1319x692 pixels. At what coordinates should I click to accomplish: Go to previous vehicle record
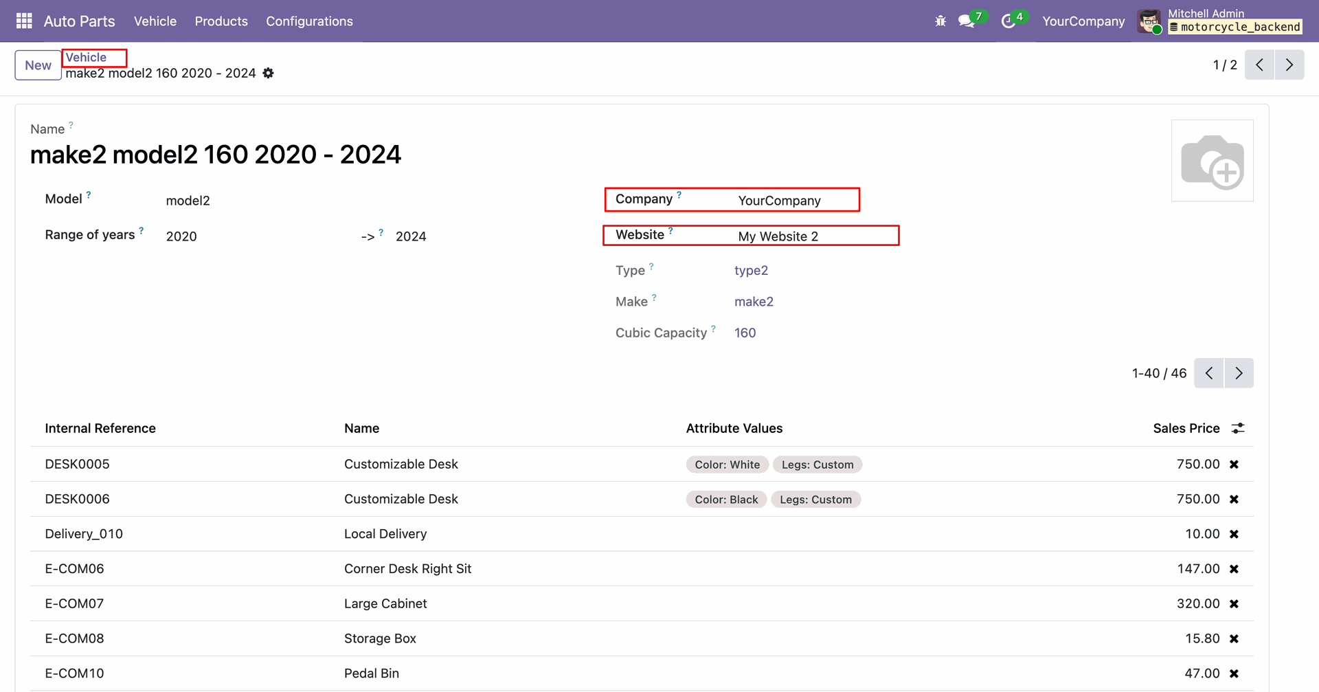pos(1259,65)
